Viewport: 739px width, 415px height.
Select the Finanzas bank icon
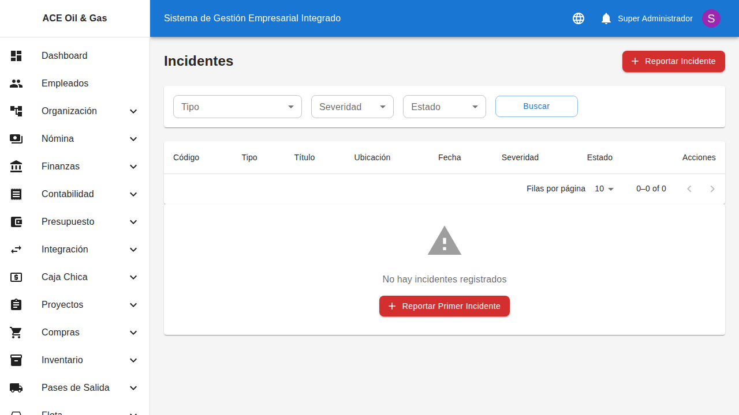coord(16,167)
